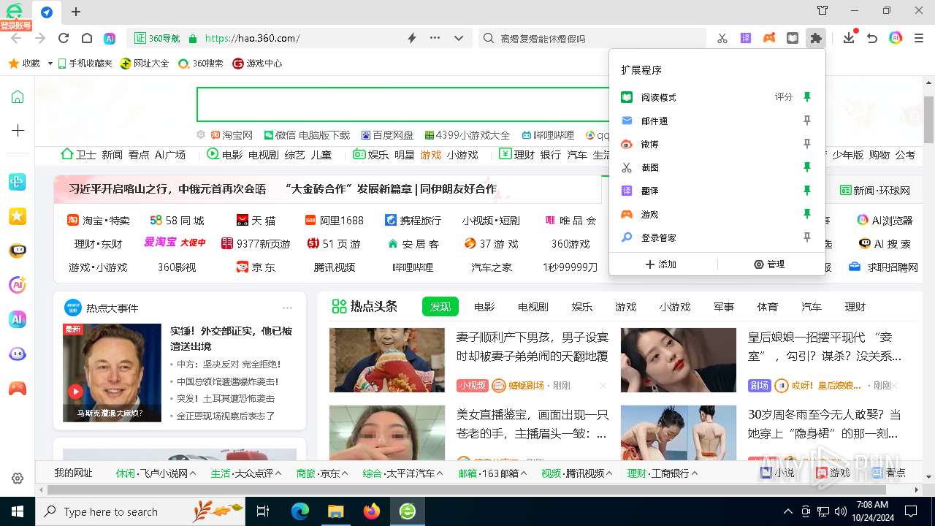The height and width of the screenshot is (526, 935).
Task: Unpin 阅读模式 extension from toolbar
Action: [807, 97]
